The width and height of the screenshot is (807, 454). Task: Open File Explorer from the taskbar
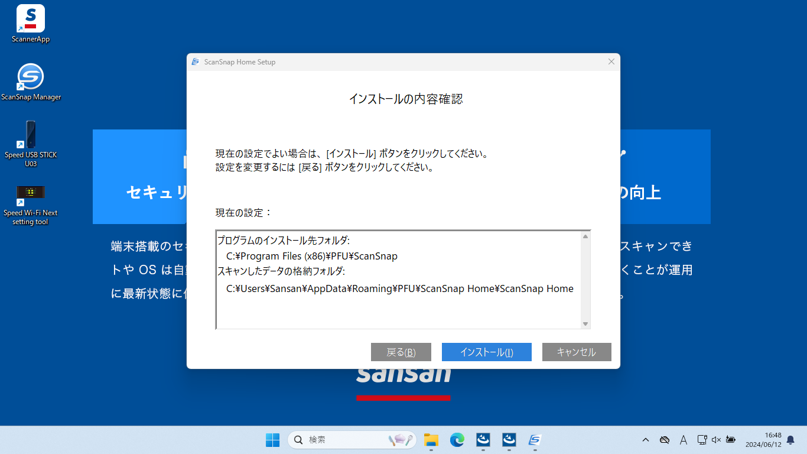coord(431,440)
